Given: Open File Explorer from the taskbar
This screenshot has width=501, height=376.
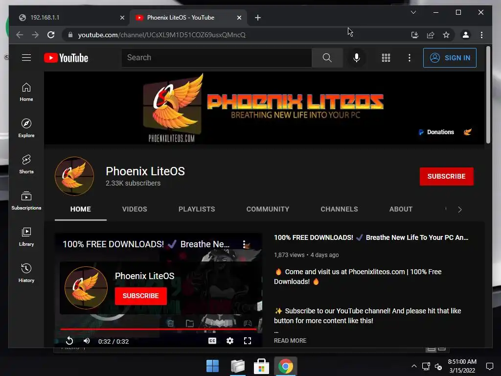Looking at the screenshot, I should (x=238, y=366).
